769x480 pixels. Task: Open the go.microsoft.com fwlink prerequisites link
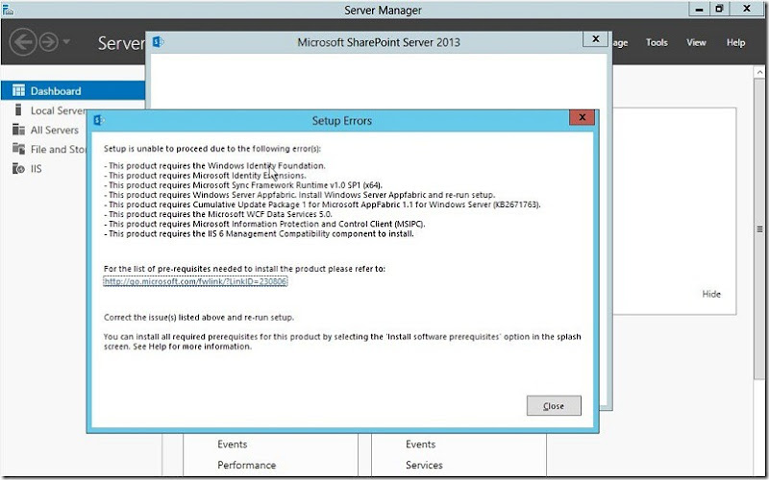point(195,281)
